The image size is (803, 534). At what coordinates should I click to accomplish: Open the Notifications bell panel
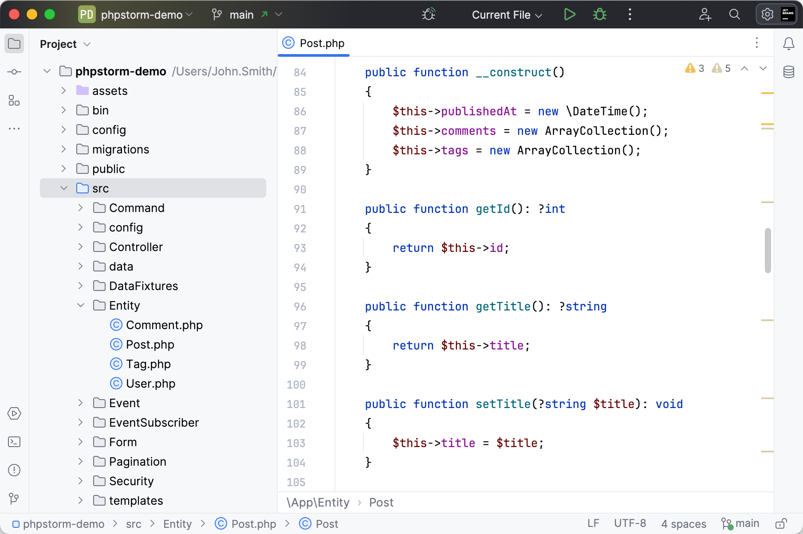pos(788,43)
